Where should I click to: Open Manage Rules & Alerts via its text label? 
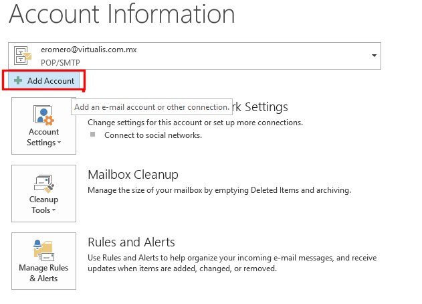(43, 273)
